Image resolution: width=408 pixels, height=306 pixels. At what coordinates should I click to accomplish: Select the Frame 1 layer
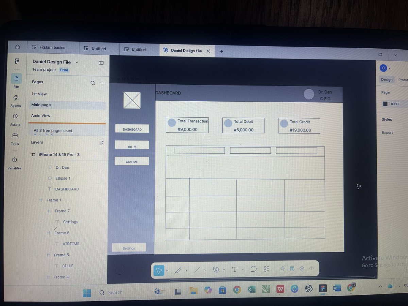[53, 200]
